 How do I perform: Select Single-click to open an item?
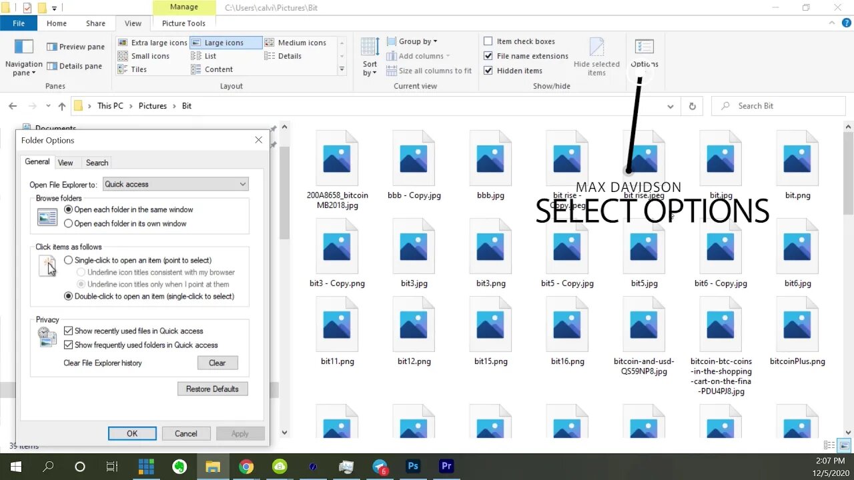[x=138, y=260]
